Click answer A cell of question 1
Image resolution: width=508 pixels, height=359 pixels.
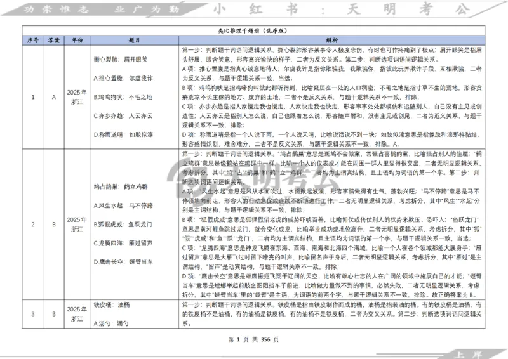tap(54, 97)
